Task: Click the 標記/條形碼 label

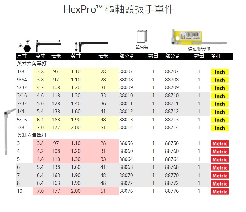Action: coord(199,49)
